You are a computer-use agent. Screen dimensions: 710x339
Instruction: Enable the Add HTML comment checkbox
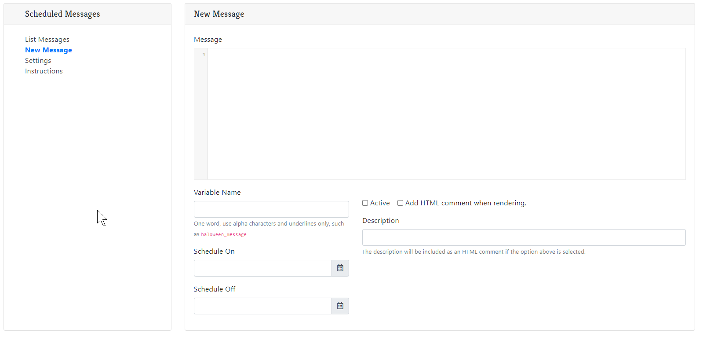pos(400,203)
